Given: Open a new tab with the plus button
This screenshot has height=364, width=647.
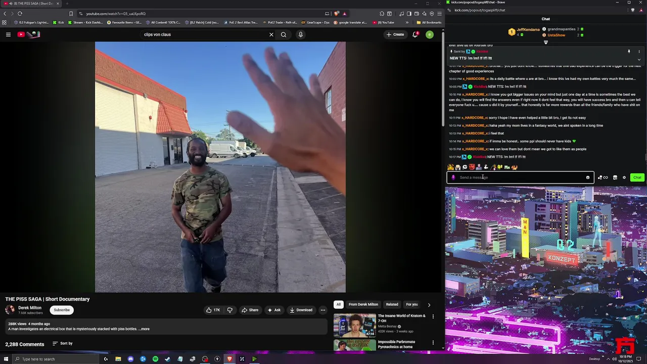Looking at the screenshot, I should pos(67,4).
